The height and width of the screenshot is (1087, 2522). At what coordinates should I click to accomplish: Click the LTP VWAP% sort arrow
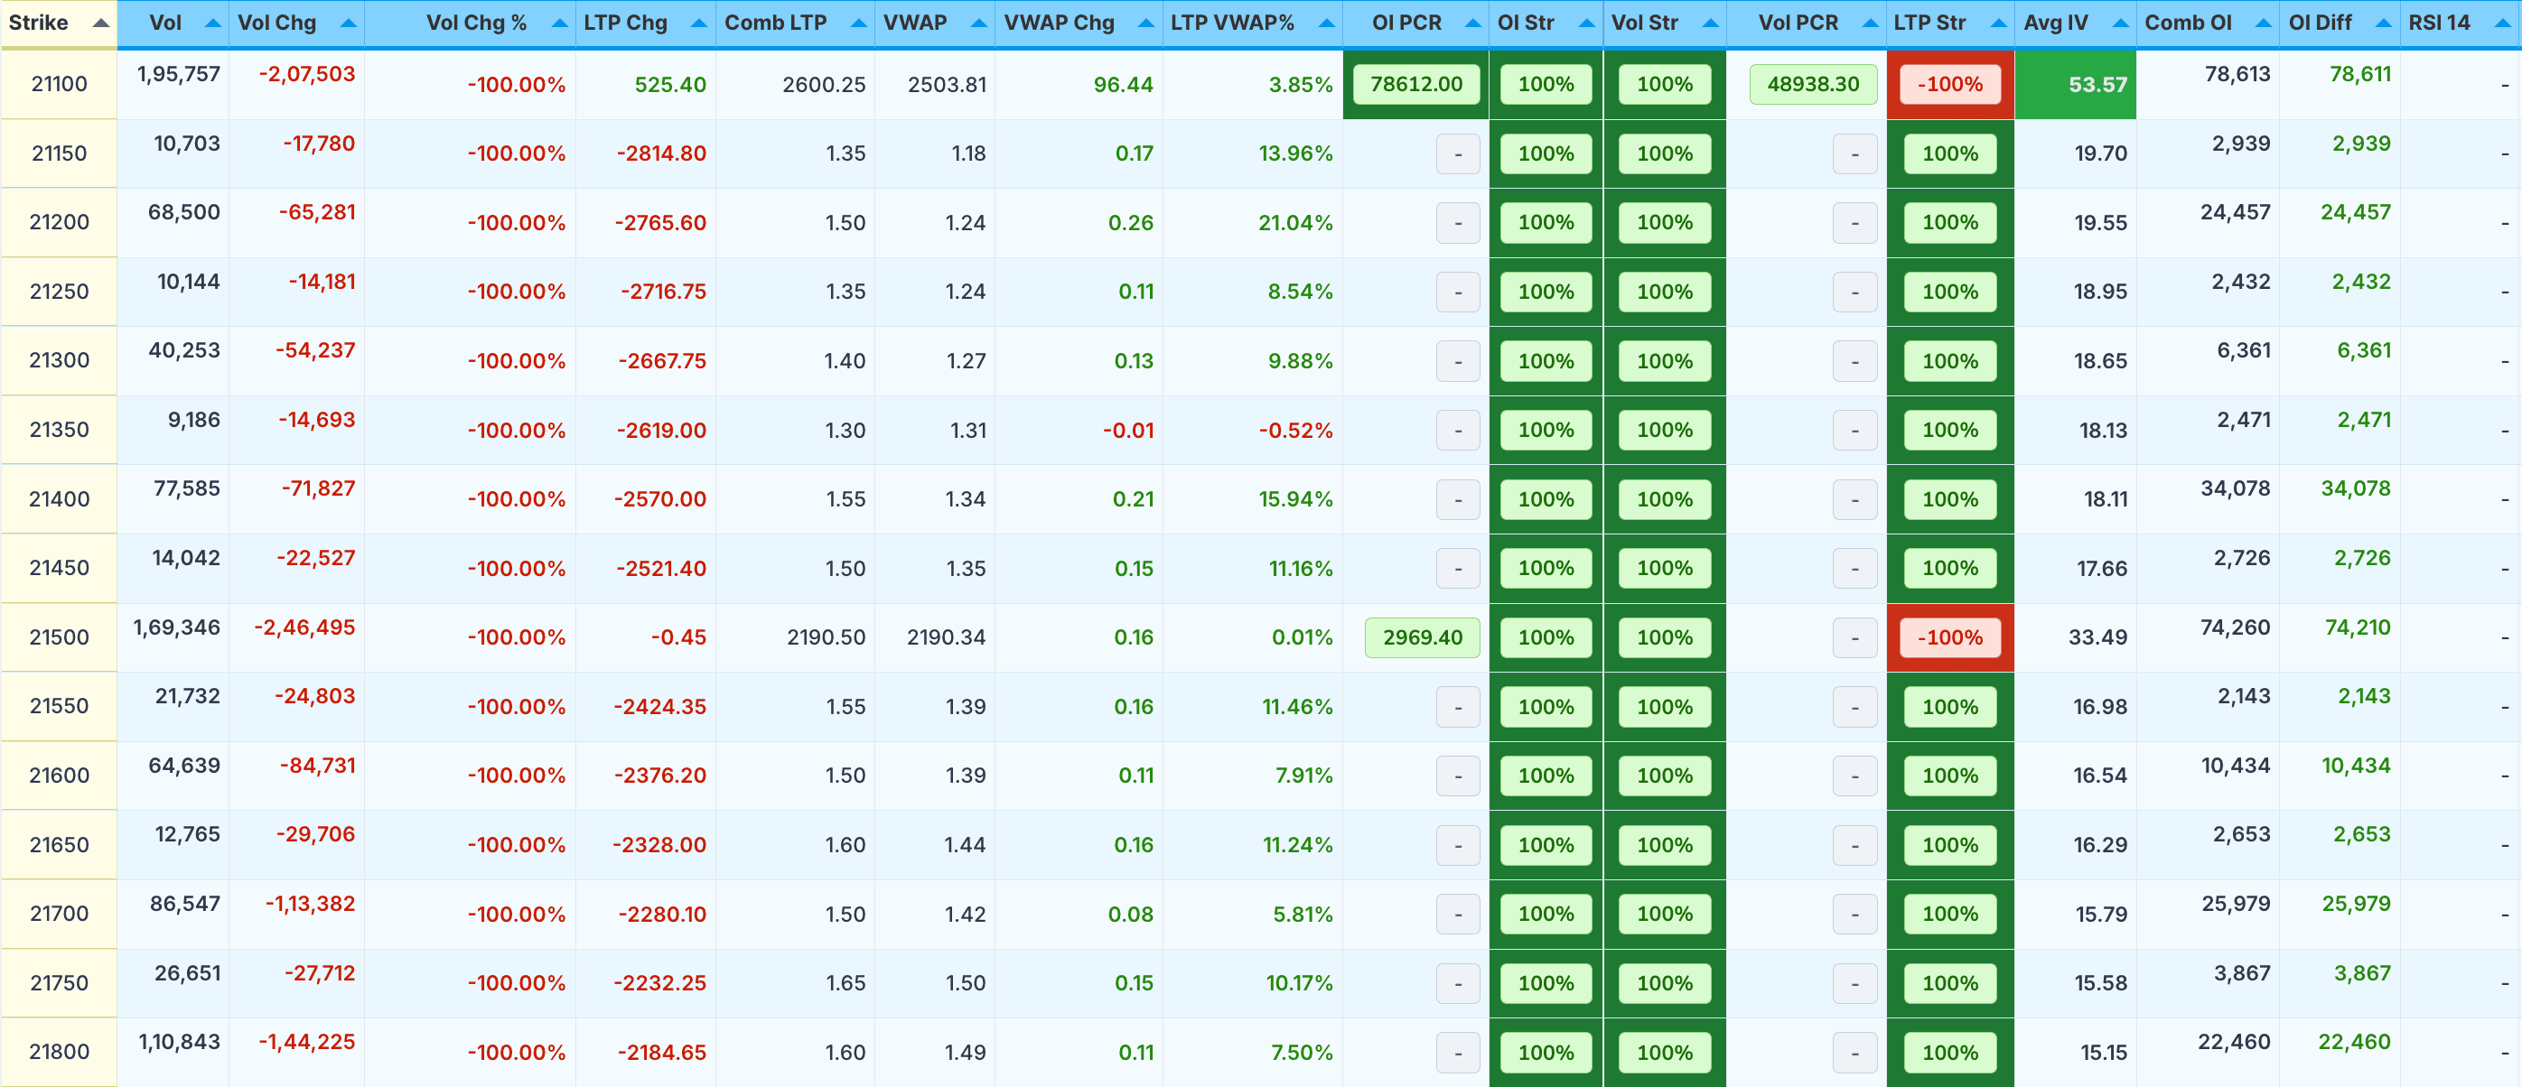[x=1326, y=23]
